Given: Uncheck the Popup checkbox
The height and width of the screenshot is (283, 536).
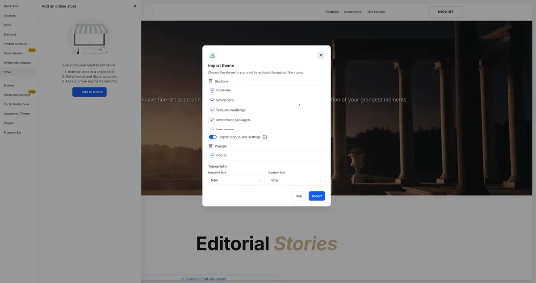Looking at the screenshot, I should (x=212, y=155).
